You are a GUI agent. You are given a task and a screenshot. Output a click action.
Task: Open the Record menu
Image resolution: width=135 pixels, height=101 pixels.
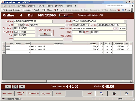tap(50, 6)
